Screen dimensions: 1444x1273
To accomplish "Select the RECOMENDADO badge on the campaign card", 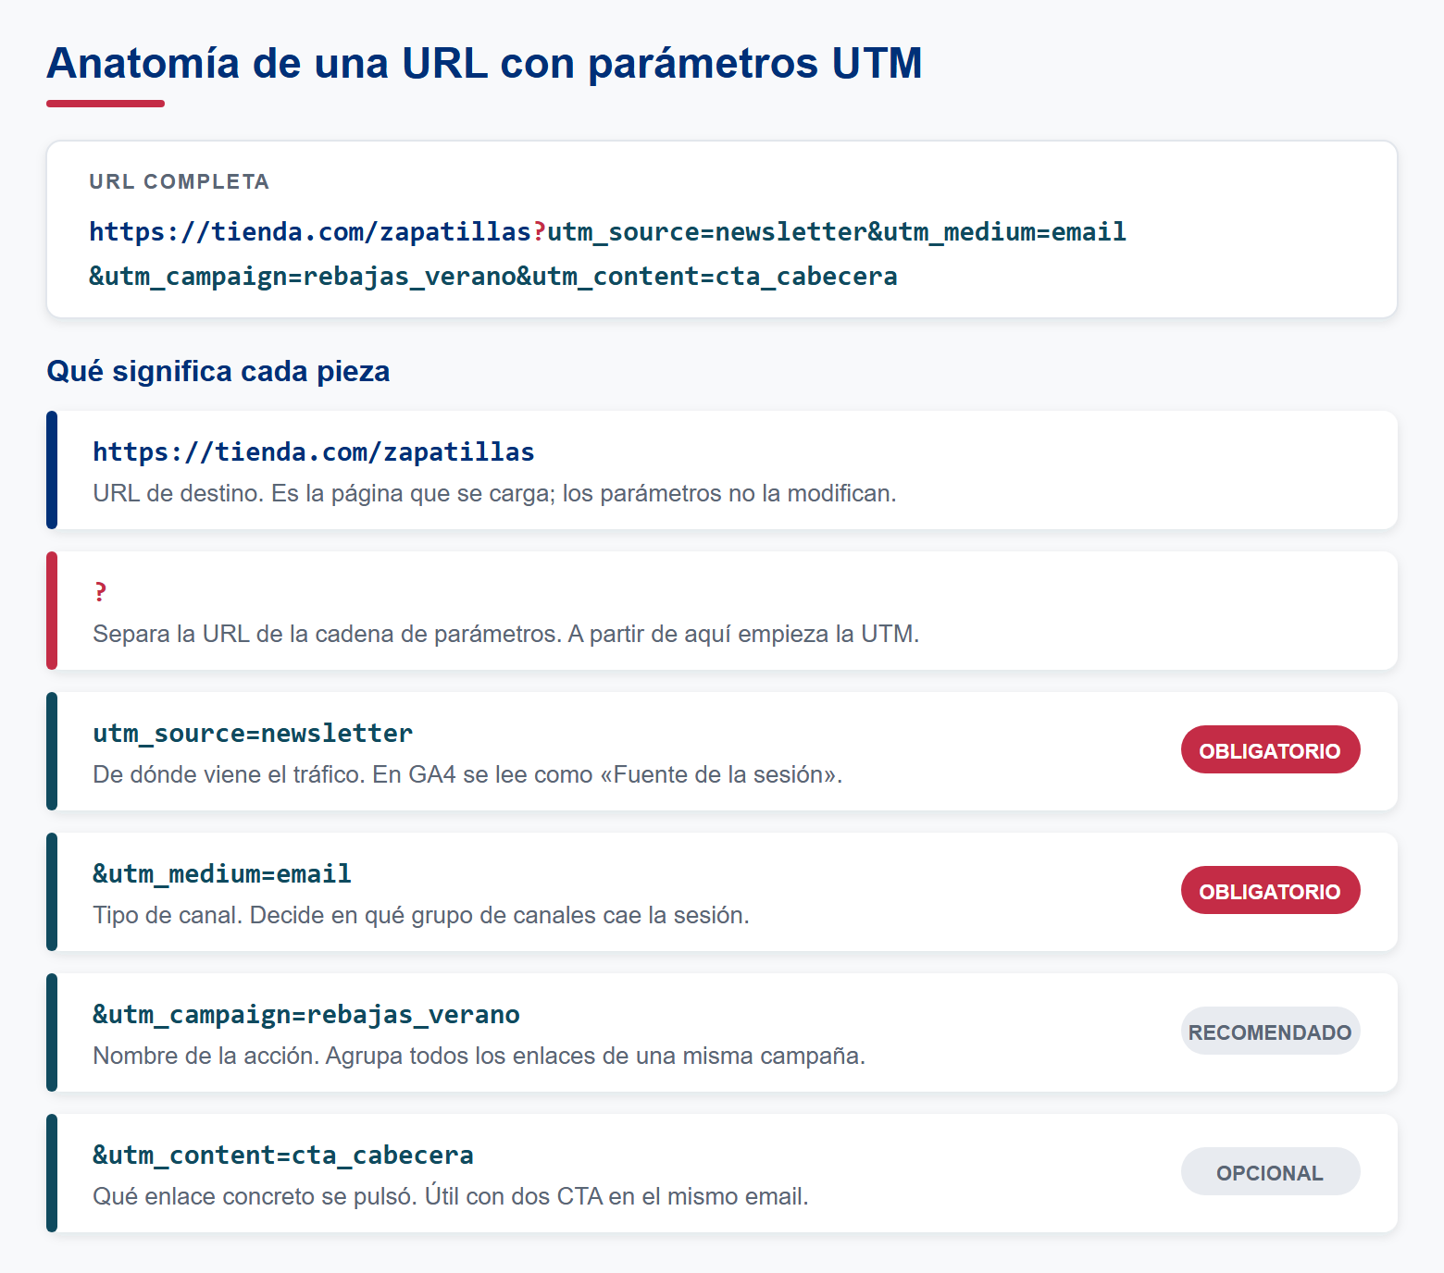I will click(1270, 1032).
